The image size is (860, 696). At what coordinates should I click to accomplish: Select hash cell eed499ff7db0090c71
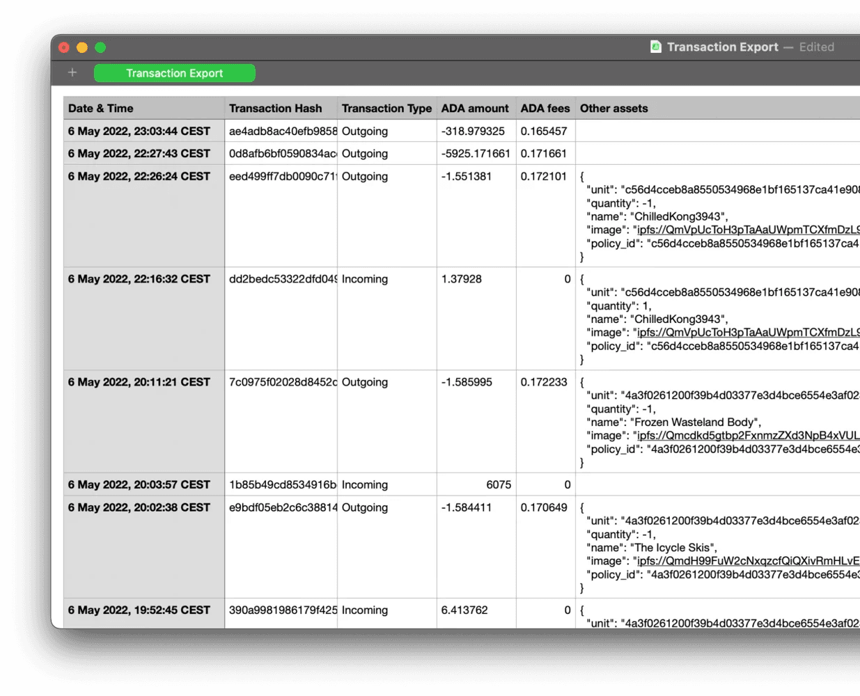click(281, 216)
